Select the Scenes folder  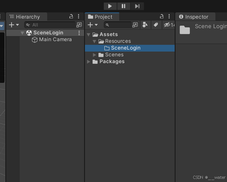[114, 55]
